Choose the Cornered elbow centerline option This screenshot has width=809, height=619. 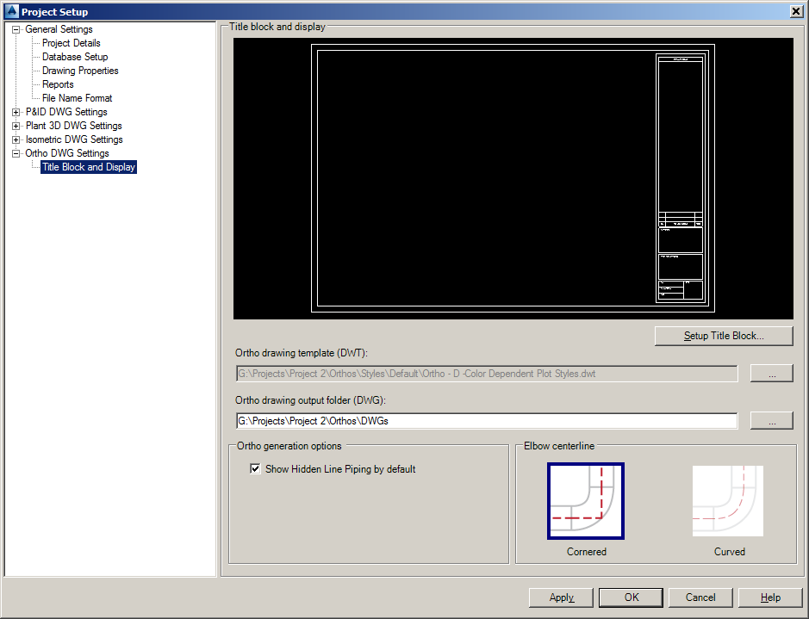(x=586, y=502)
